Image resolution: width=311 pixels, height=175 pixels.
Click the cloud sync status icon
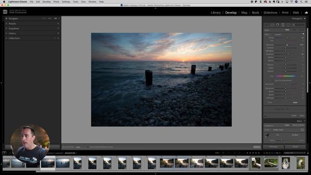tap(307, 13)
